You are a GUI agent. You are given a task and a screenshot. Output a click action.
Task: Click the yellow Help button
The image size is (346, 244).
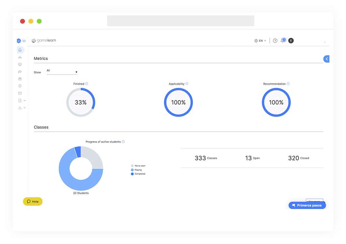click(x=33, y=202)
